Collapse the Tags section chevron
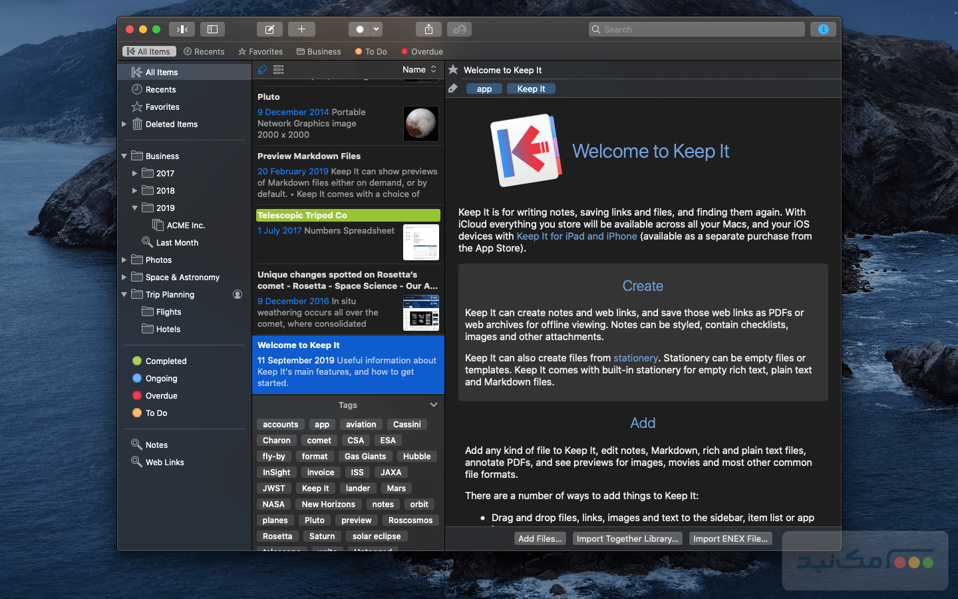 coord(434,405)
